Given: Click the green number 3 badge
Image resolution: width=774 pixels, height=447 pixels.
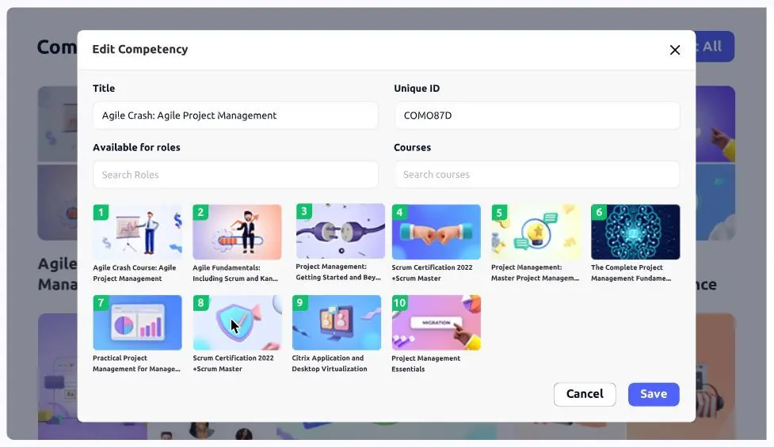Looking at the screenshot, I should [303, 211].
